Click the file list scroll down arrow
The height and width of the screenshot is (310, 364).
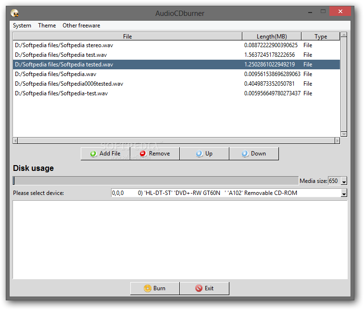click(x=344, y=134)
